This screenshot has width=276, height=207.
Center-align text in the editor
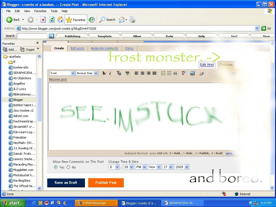point(143,73)
